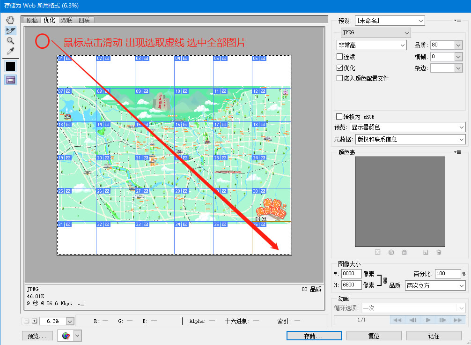471x345 pixels.
Task: Click the zoom out minus button
Action: 26,321
